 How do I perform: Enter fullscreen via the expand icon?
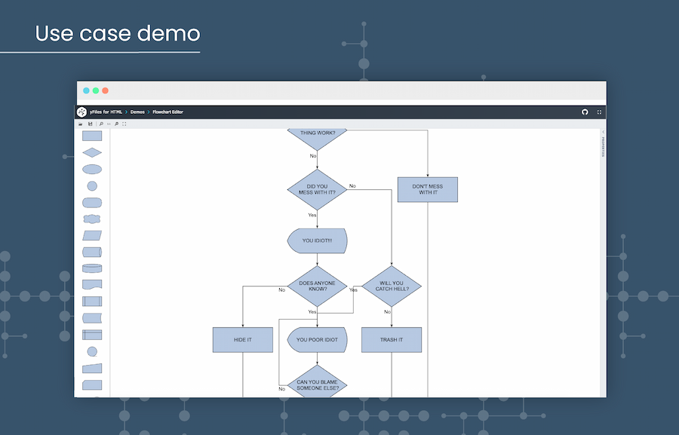point(598,112)
